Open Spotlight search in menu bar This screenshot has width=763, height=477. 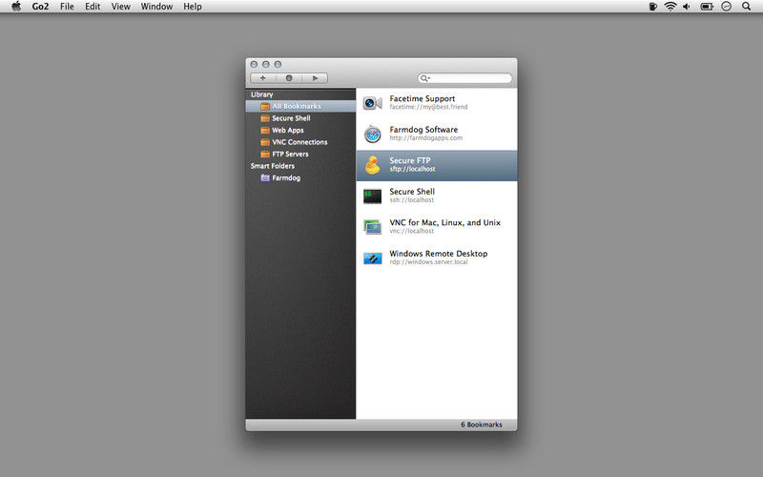click(746, 7)
